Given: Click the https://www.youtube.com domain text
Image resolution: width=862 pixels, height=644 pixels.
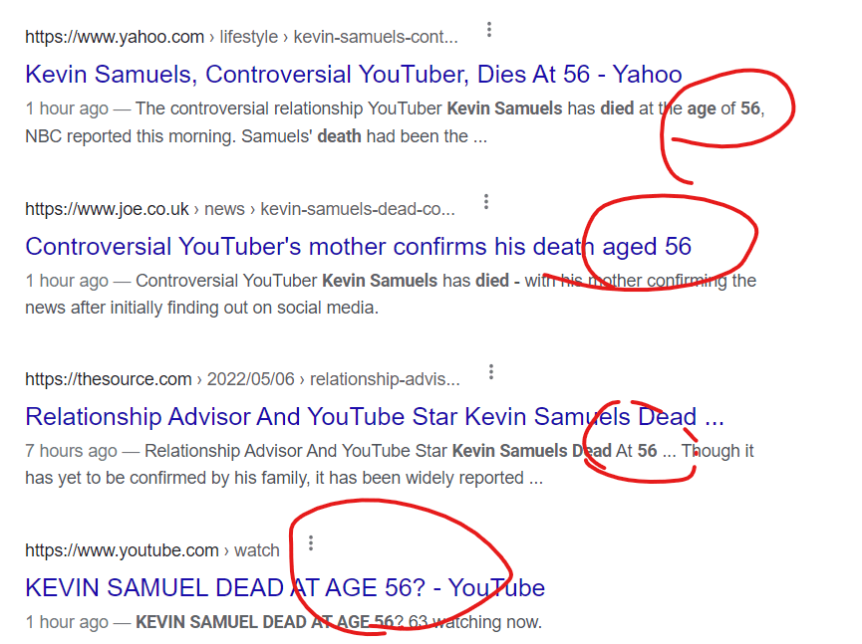Looking at the screenshot, I should [122, 550].
